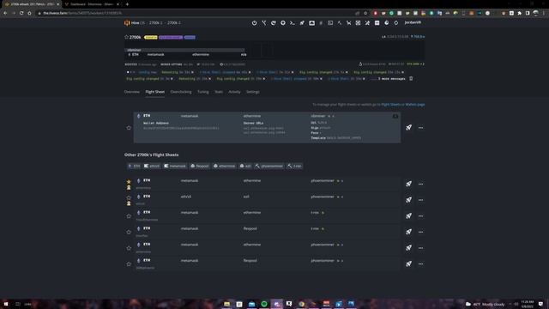Open the three-dot menu for the ethermine t-rex row
549x309 pixels.
click(x=420, y=216)
